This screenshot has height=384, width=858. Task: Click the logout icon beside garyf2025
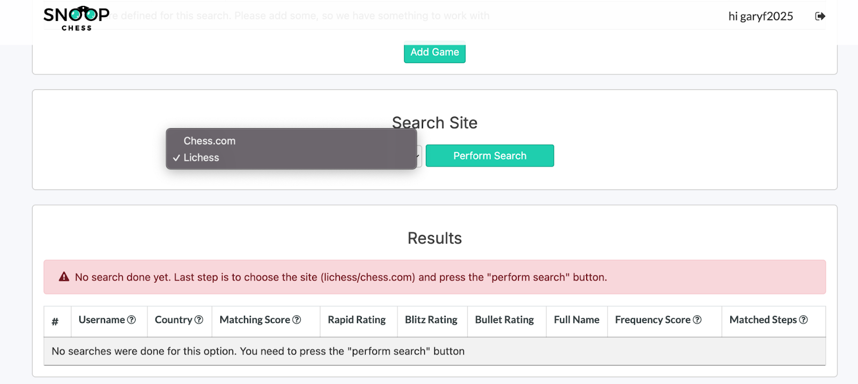click(820, 16)
